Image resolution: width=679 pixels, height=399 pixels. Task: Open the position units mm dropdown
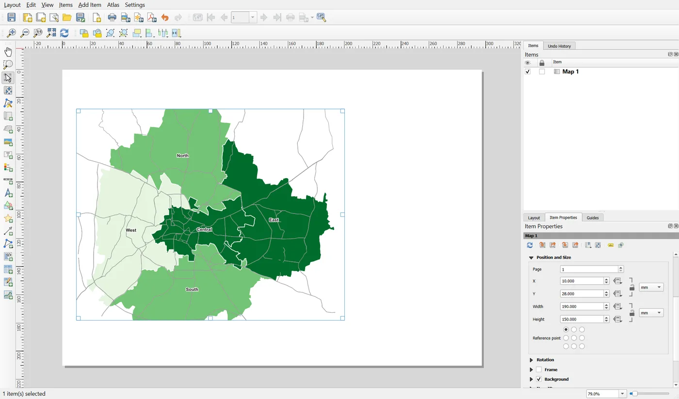click(651, 287)
